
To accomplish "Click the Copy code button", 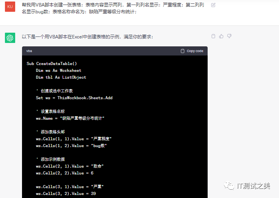I will [192, 51].
